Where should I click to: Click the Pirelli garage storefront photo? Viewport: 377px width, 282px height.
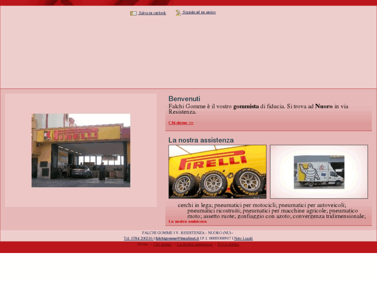click(81, 151)
